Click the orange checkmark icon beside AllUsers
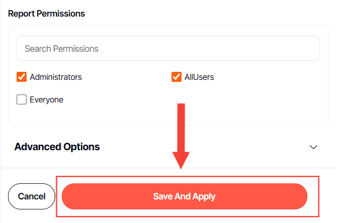 [x=176, y=77]
